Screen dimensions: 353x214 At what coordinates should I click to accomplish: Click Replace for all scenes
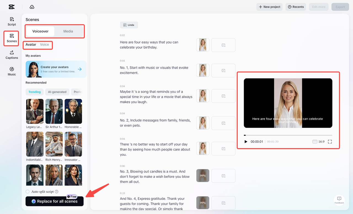pyautogui.click(x=54, y=201)
